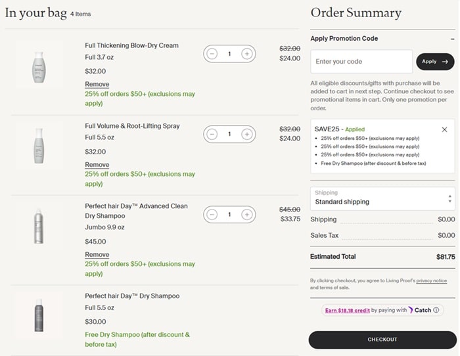Viewport: 460px width, 356px height.
Task: Decrease Advanced Clean Dry Shampoo quantity
Action: (x=212, y=214)
